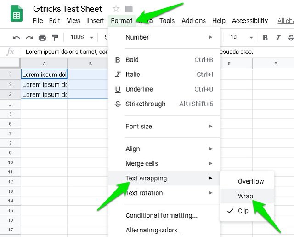Click cell A2 with Lorem ipsum text

(44, 85)
